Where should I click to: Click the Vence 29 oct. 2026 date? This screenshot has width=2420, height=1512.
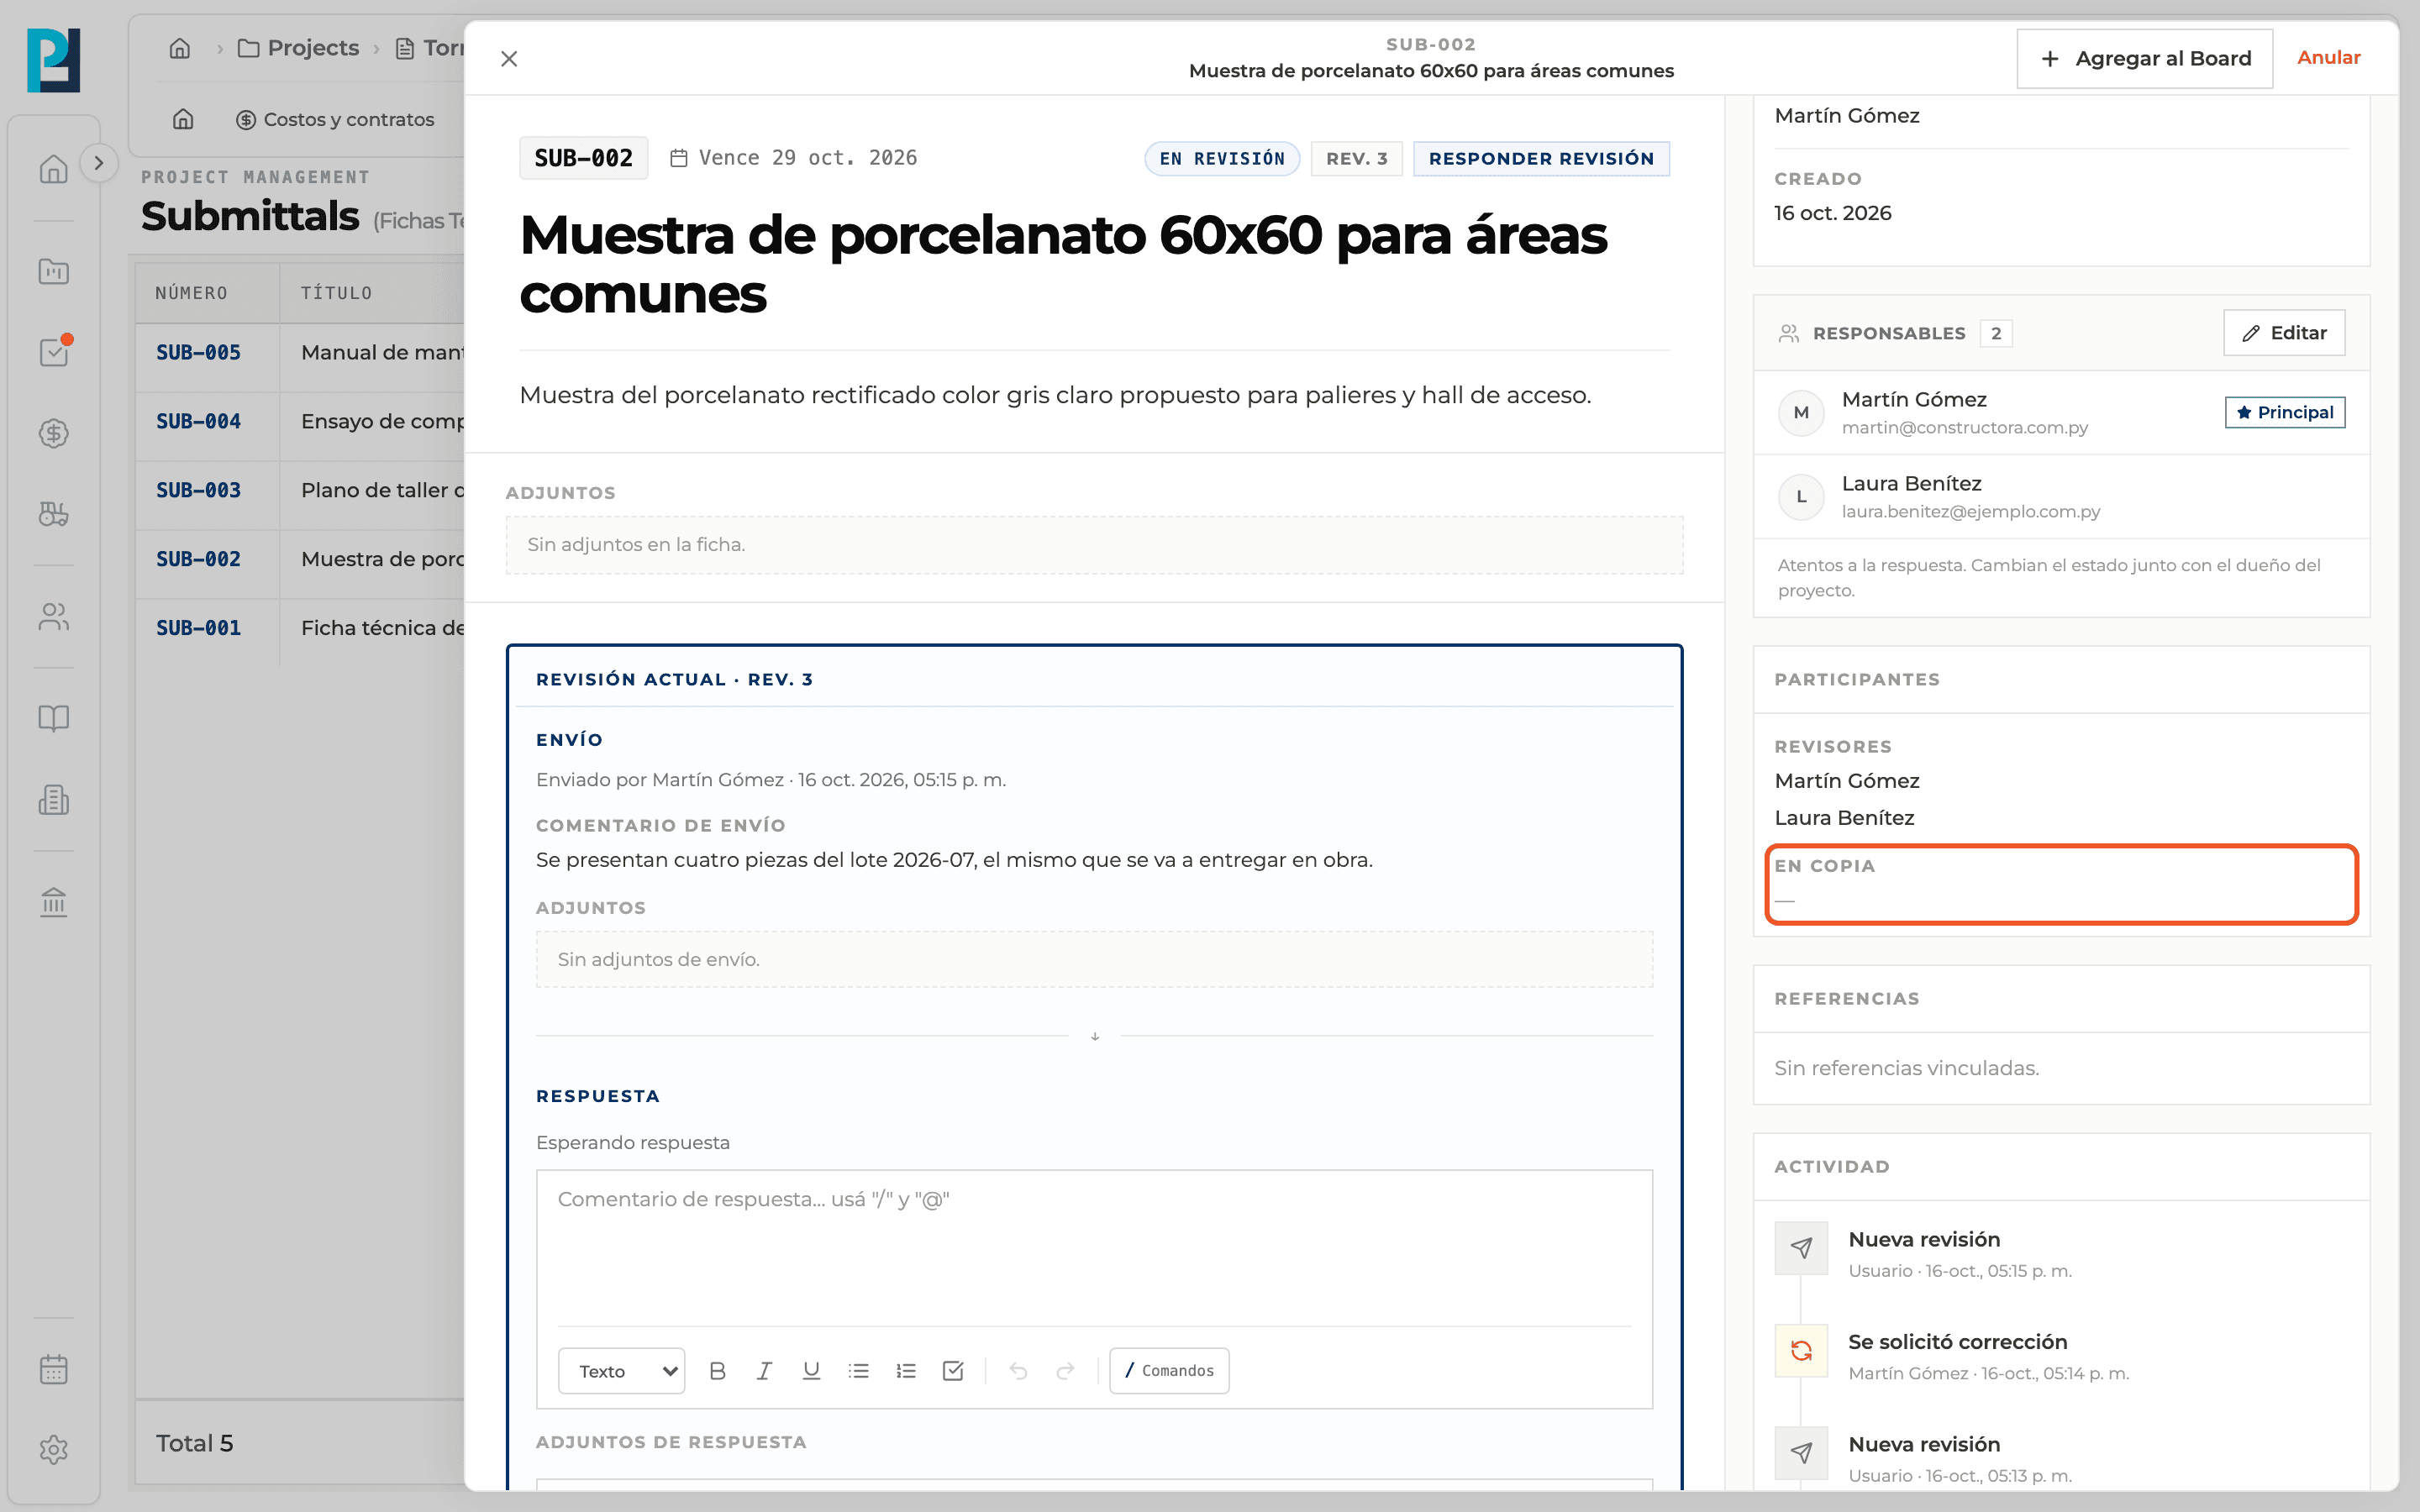click(x=793, y=158)
